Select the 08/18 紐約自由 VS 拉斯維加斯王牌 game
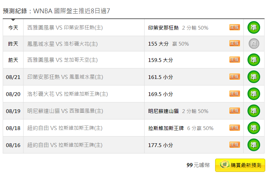This screenshot has width=270, height=177. [x=65, y=128]
